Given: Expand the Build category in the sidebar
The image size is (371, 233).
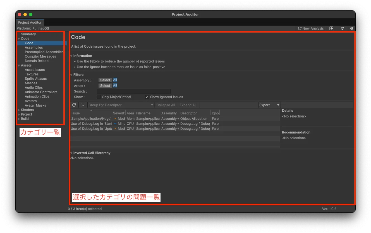Looking at the screenshot, I should click(x=19, y=119).
